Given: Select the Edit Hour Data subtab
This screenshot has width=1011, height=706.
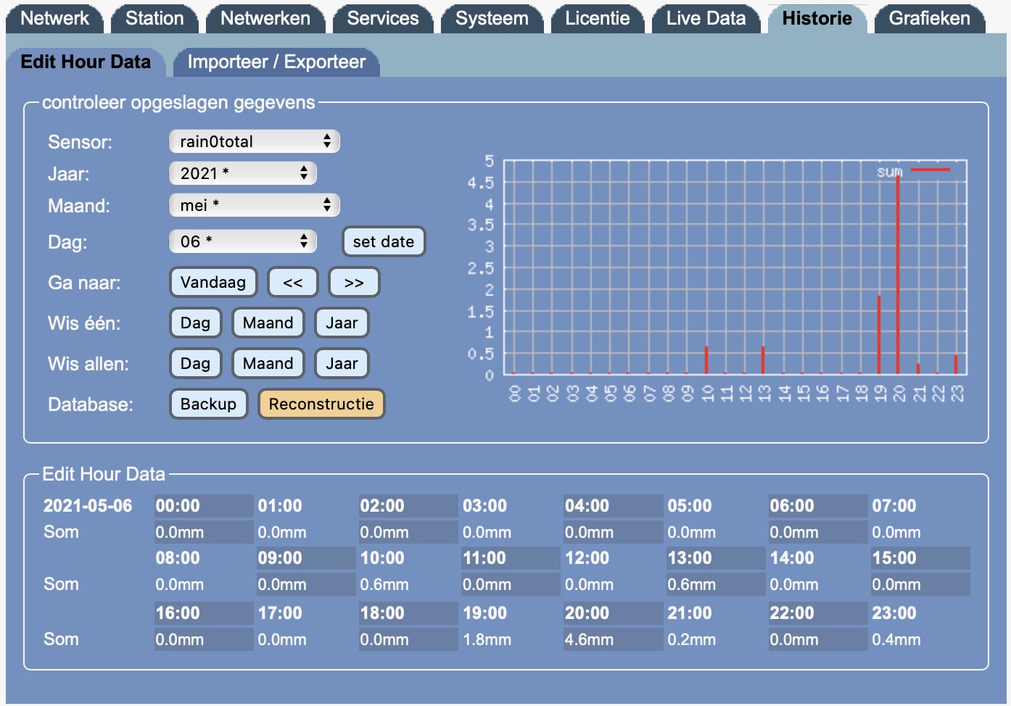Looking at the screenshot, I should [86, 62].
